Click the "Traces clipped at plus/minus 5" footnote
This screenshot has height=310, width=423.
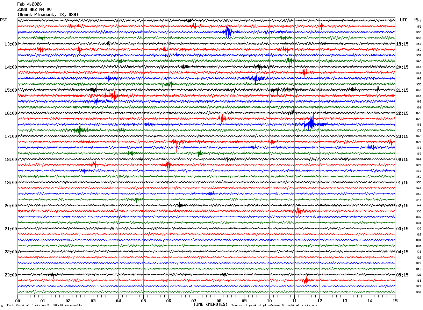click(x=274, y=305)
